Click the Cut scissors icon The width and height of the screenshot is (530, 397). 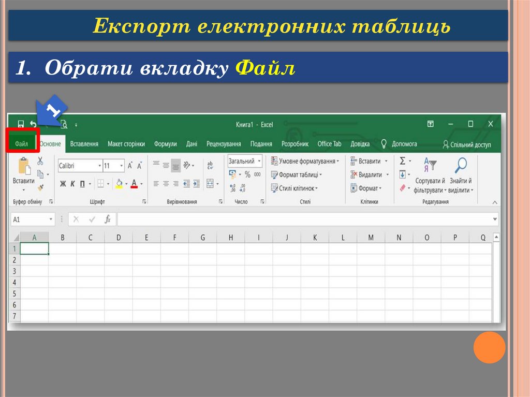40,160
